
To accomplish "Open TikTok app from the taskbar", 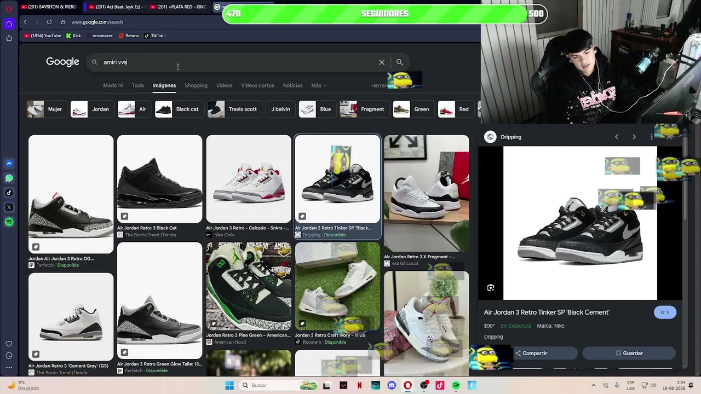I will pos(440,385).
